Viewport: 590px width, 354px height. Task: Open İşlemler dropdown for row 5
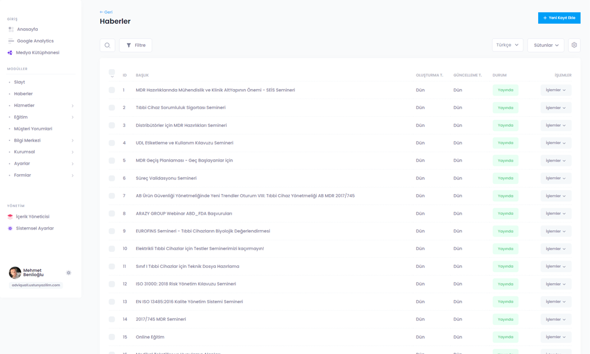[x=555, y=160]
